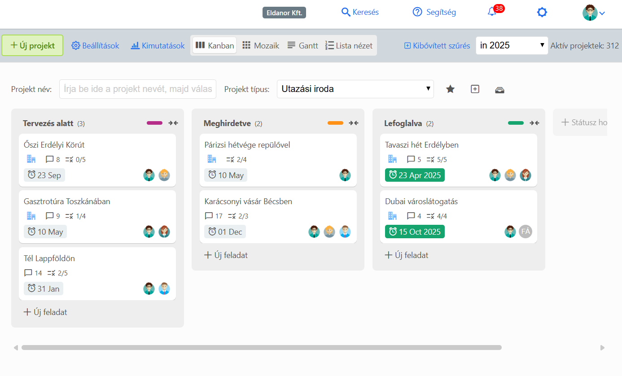Click the comments icon on Karácsonyi vásár Bécsben
Viewport: 622px width, 376px height.
tap(208, 216)
